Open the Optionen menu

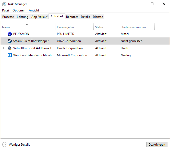[19, 10]
